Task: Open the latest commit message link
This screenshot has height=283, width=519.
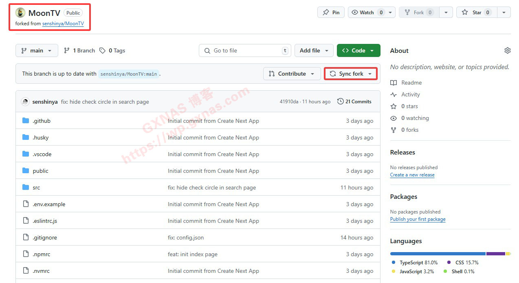Action: pos(105,102)
